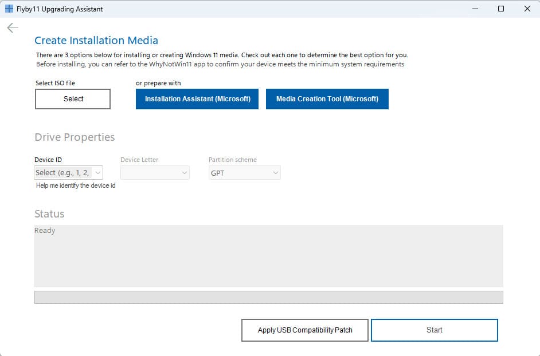Viewport: 540px width, 356px height.
Task: Go back using the left arrow icon
Action: (13, 28)
